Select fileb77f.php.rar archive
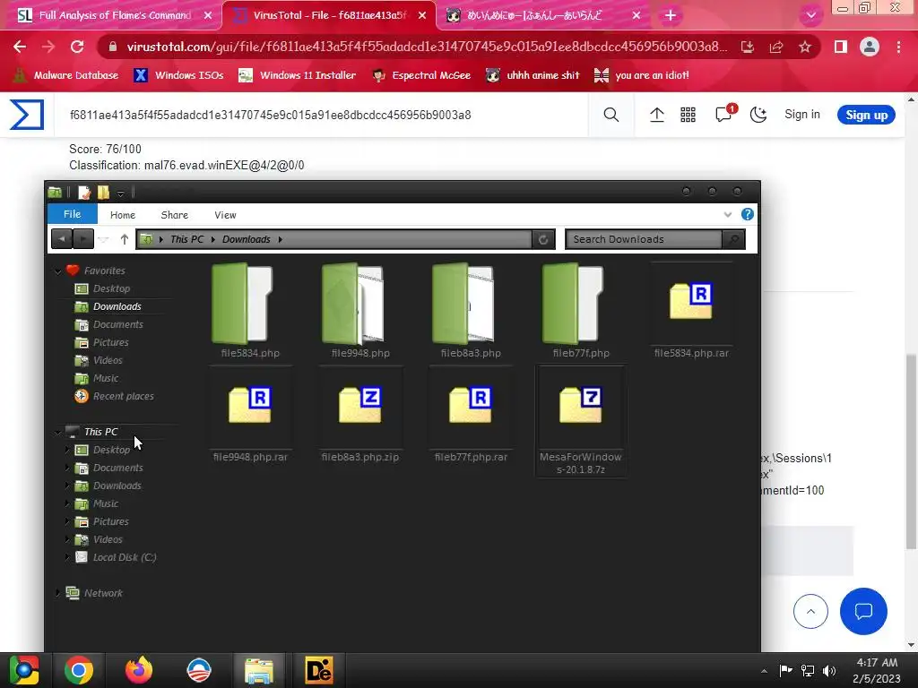This screenshot has height=688, width=918. tap(471, 415)
